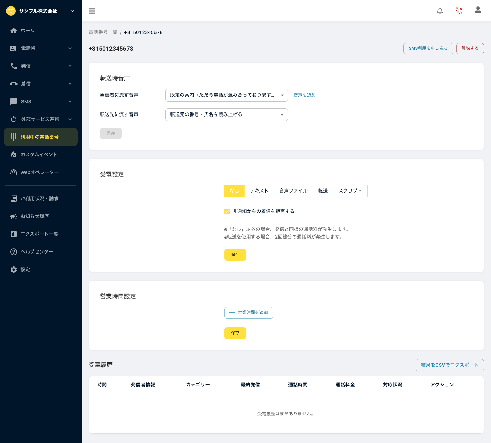Click the home icon in sidebar
This screenshot has height=443, width=491.
14,31
